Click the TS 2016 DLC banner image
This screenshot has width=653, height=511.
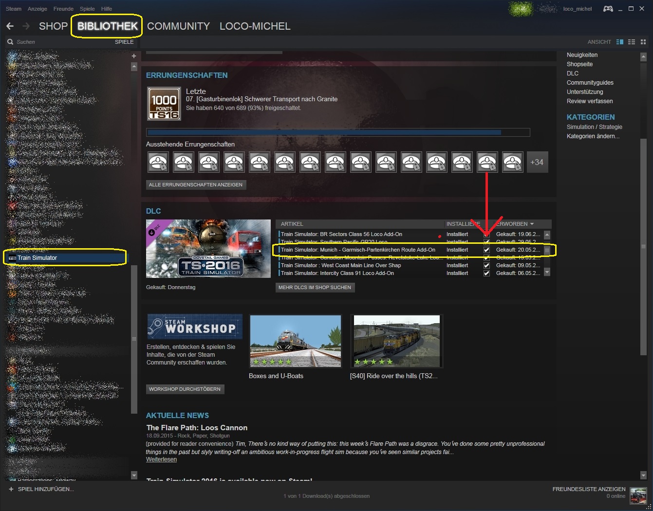coord(208,249)
